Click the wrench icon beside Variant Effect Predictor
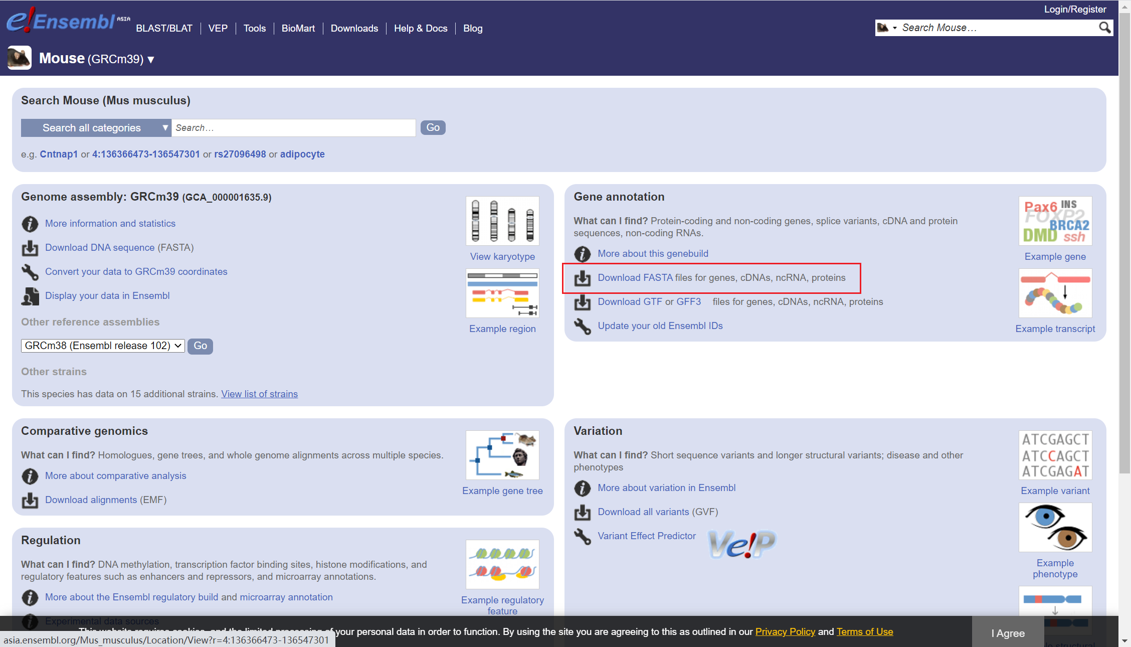Viewport: 1131px width, 647px height. pos(582,536)
